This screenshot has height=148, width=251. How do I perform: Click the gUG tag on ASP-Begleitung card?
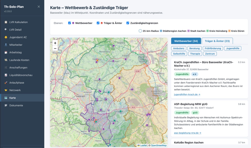pos(195,113)
